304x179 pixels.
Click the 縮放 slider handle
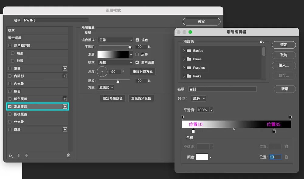tap(118, 81)
